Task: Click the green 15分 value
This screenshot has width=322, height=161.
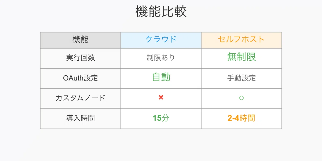Action: tap(161, 118)
